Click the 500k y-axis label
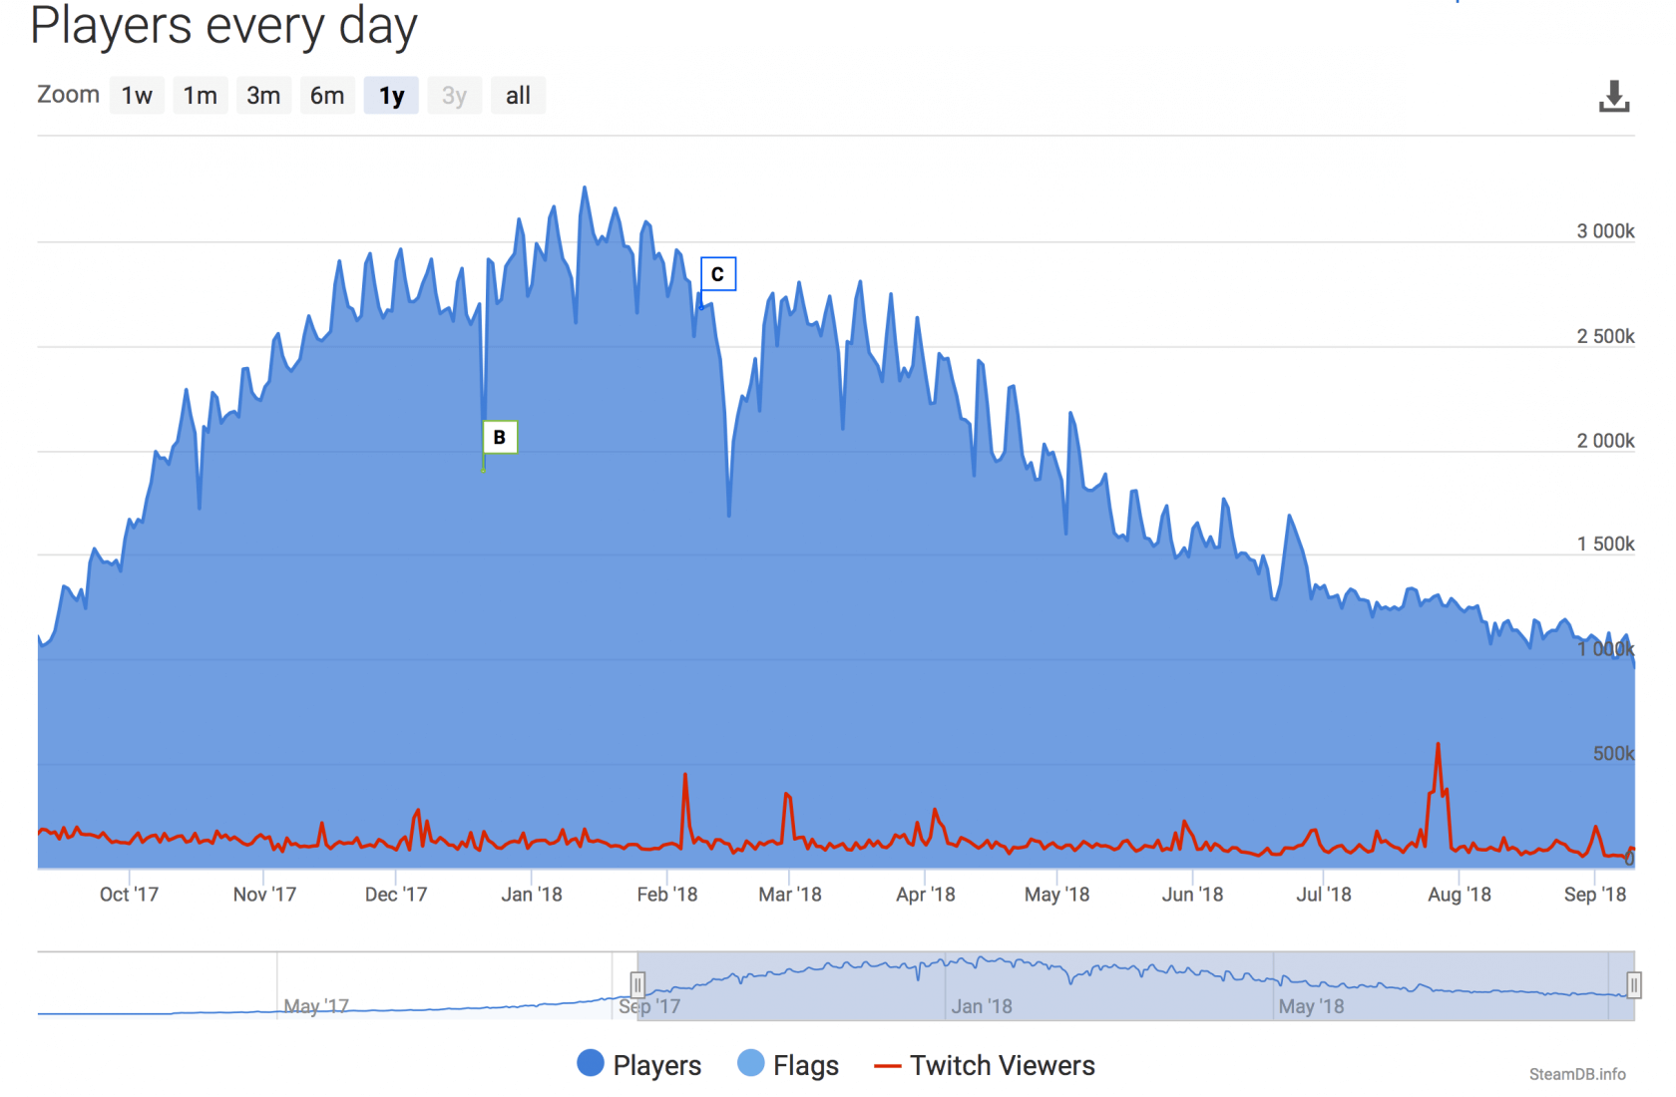The height and width of the screenshot is (1097, 1676). click(1613, 754)
